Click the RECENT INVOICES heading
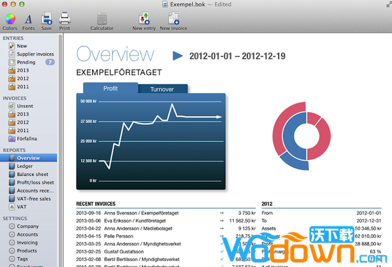This screenshot has height=267, width=392. (96, 204)
